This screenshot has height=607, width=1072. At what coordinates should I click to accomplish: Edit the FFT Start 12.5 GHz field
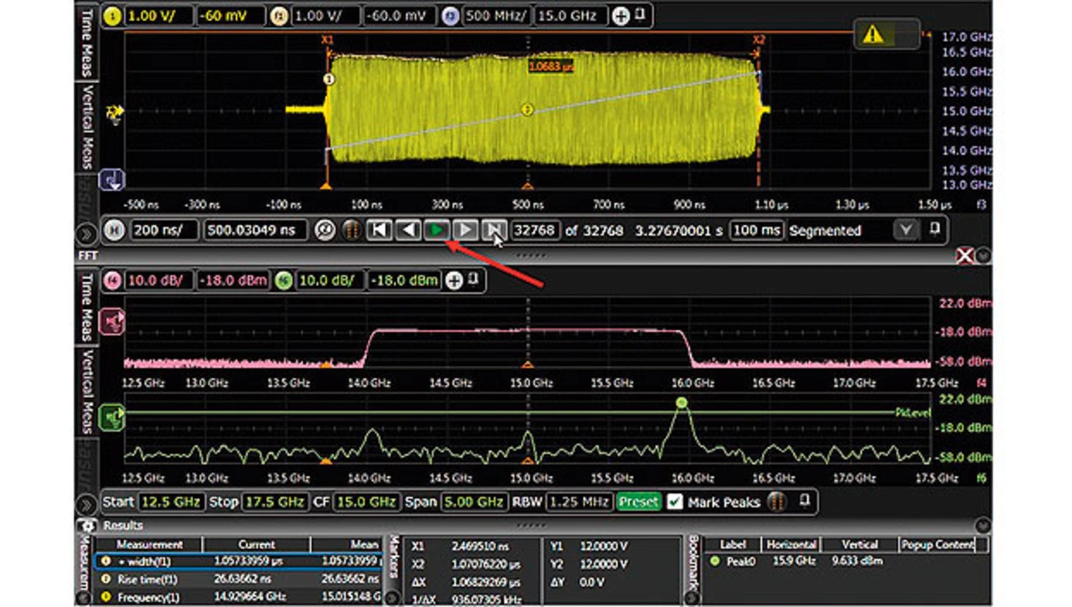click(x=171, y=502)
